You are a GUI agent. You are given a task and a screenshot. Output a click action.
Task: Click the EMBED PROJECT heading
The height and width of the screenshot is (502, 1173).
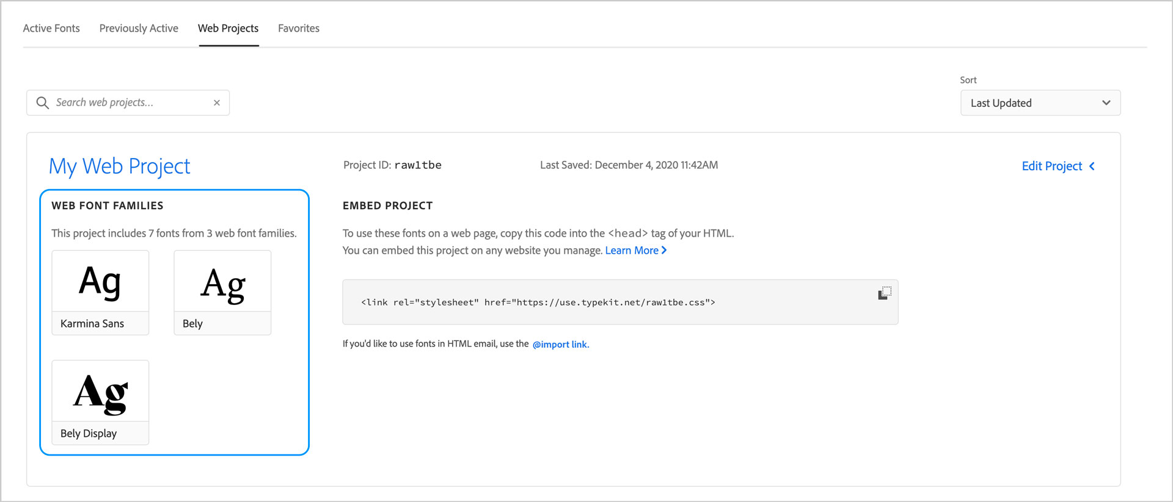(x=387, y=206)
